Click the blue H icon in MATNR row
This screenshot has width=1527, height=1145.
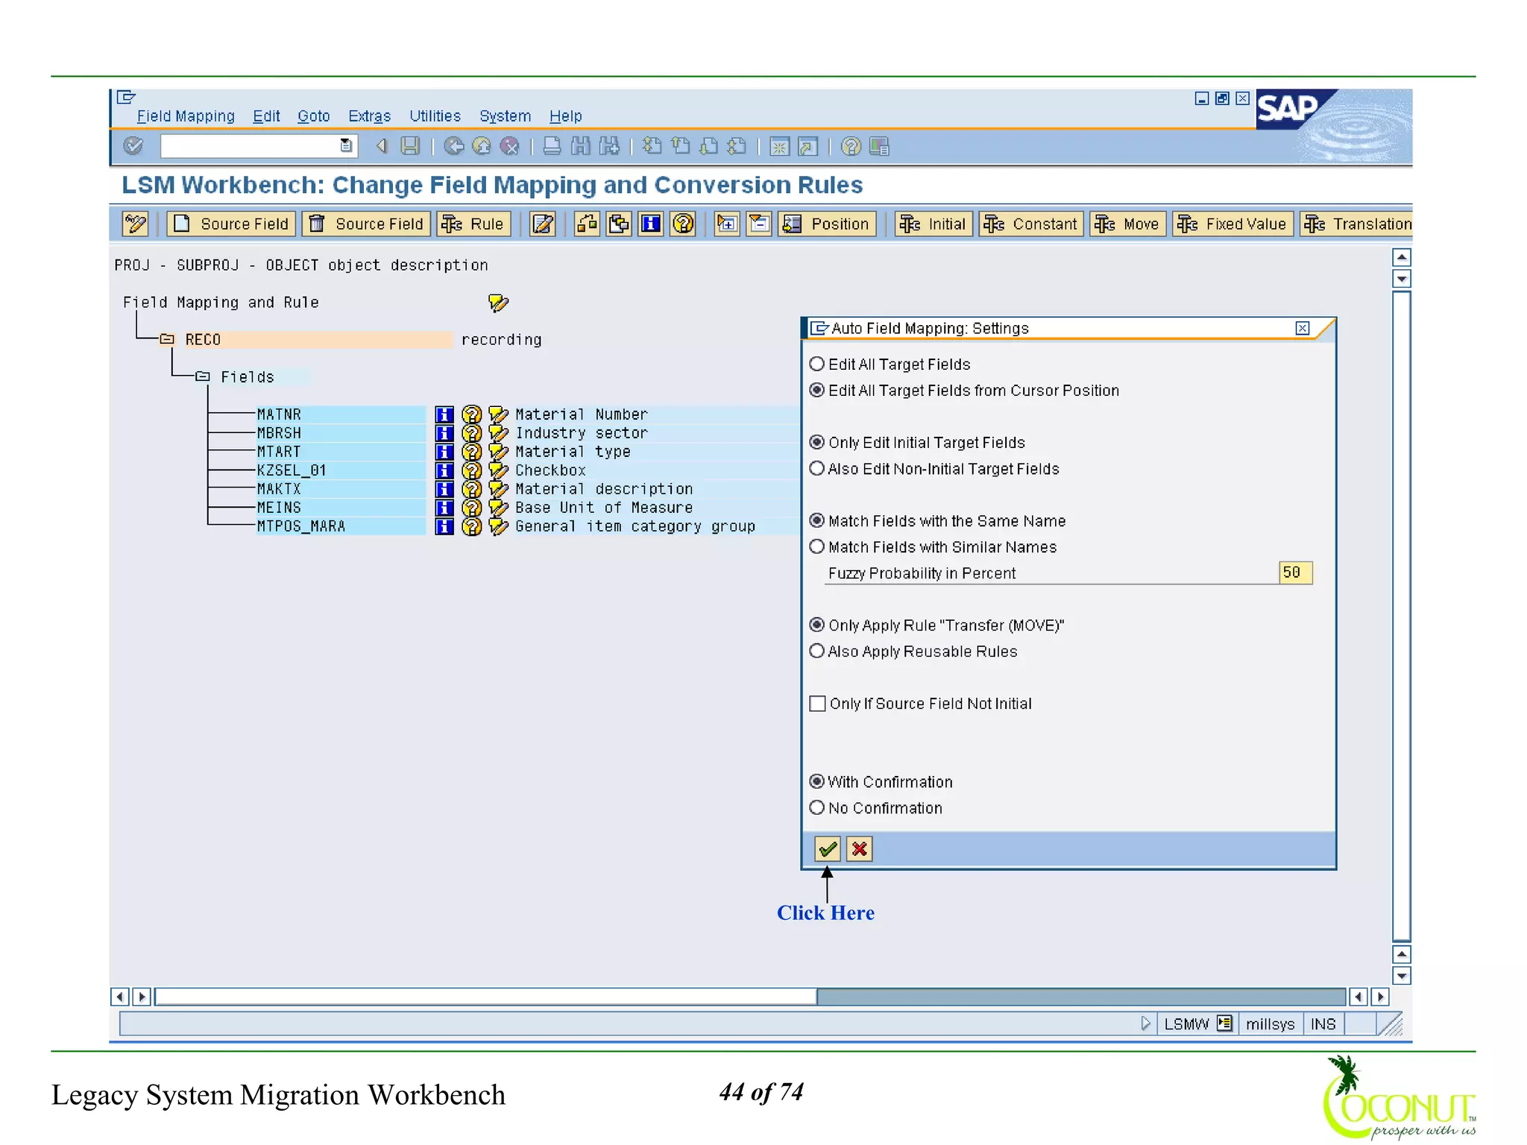pos(444,414)
